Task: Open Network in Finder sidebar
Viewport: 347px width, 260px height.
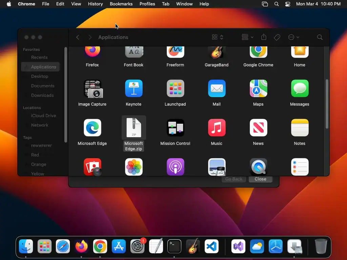Action: [40, 125]
